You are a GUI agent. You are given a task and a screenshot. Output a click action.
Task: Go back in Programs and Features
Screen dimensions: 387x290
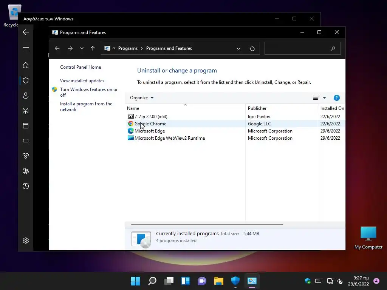click(x=57, y=48)
